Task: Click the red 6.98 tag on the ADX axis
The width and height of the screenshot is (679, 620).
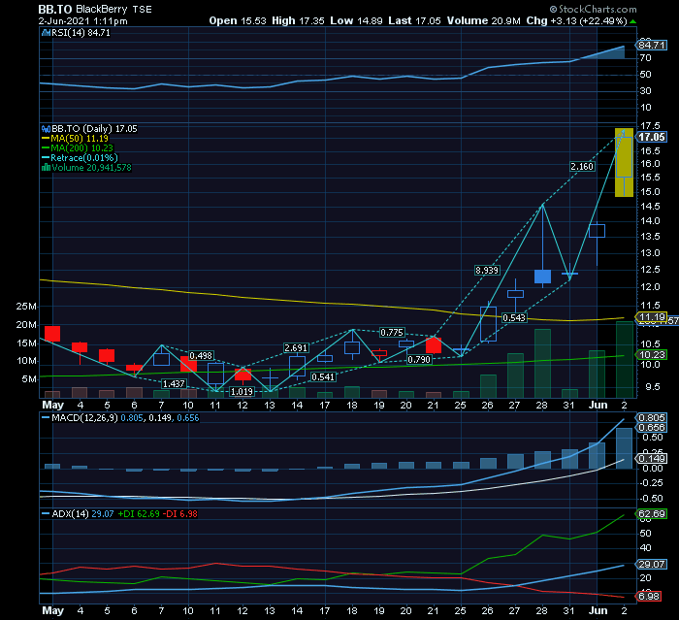Action: pos(648,596)
